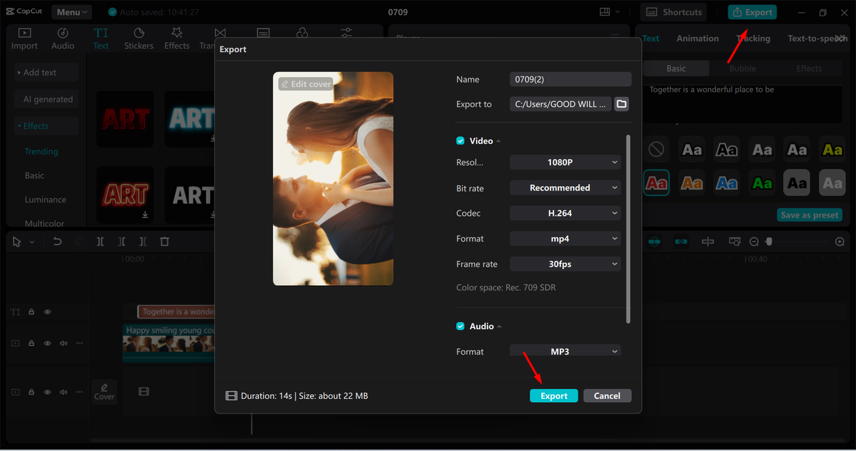Select the Trending effects category
856x451 pixels.
(x=41, y=151)
